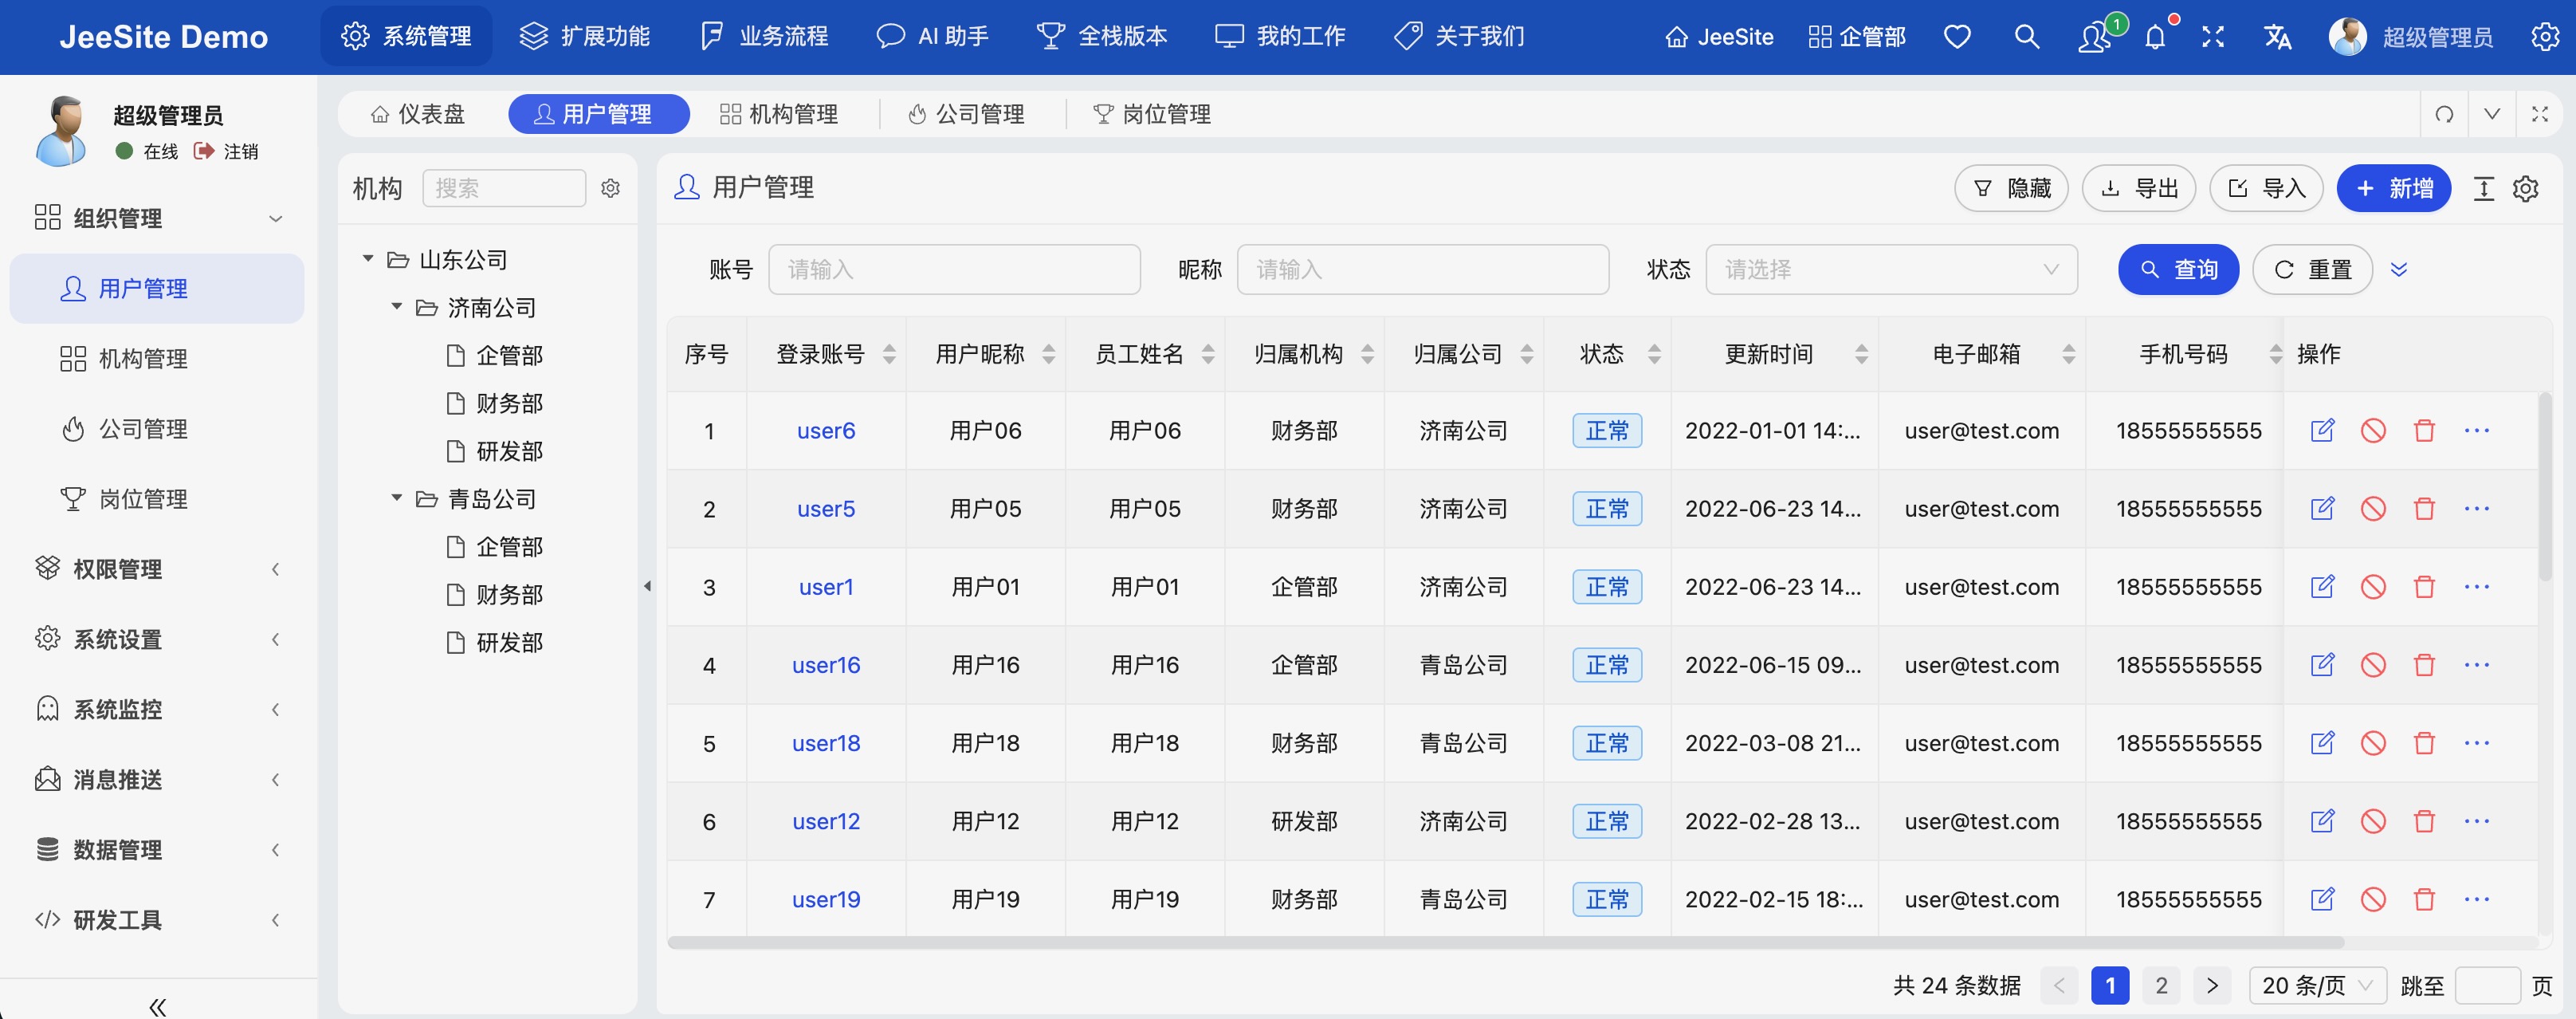Image resolution: width=2576 pixels, height=1019 pixels.
Task: Run the 查询 query button
Action: point(2178,269)
